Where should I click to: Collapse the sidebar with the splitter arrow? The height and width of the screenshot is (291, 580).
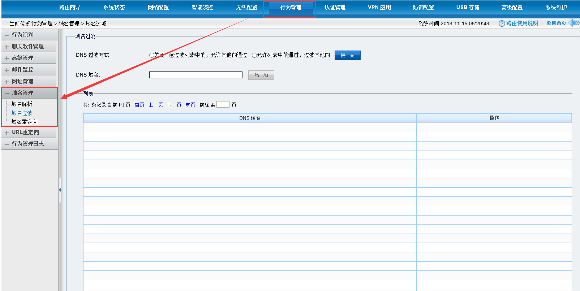tap(60, 190)
